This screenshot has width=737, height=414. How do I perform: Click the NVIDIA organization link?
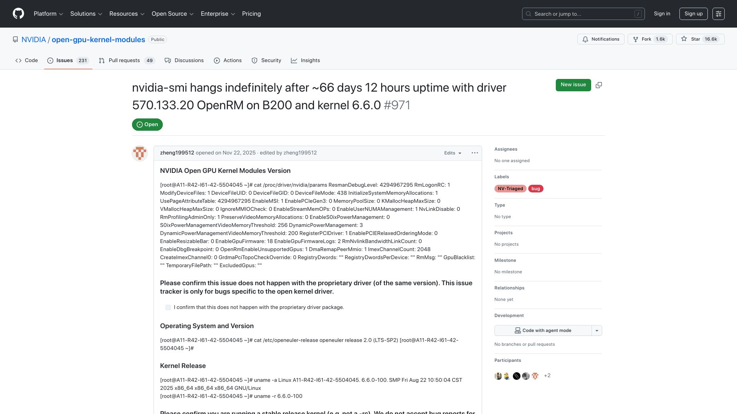click(x=33, y=39)
